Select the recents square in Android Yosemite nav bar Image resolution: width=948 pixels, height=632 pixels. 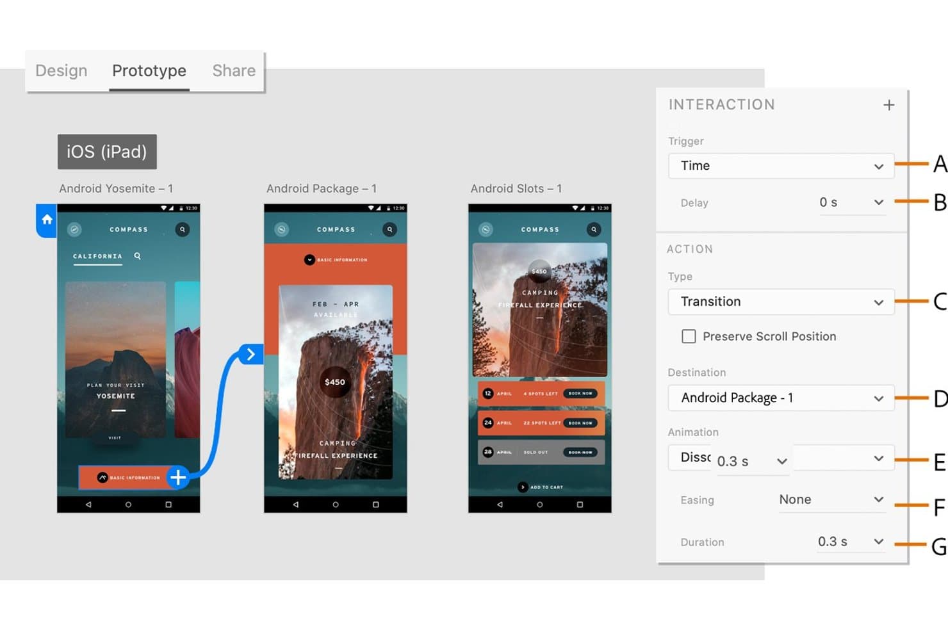[x=168, y=505]
